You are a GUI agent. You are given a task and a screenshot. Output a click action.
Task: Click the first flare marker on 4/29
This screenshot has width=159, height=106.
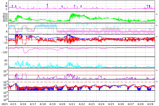(x=147, y=5)
